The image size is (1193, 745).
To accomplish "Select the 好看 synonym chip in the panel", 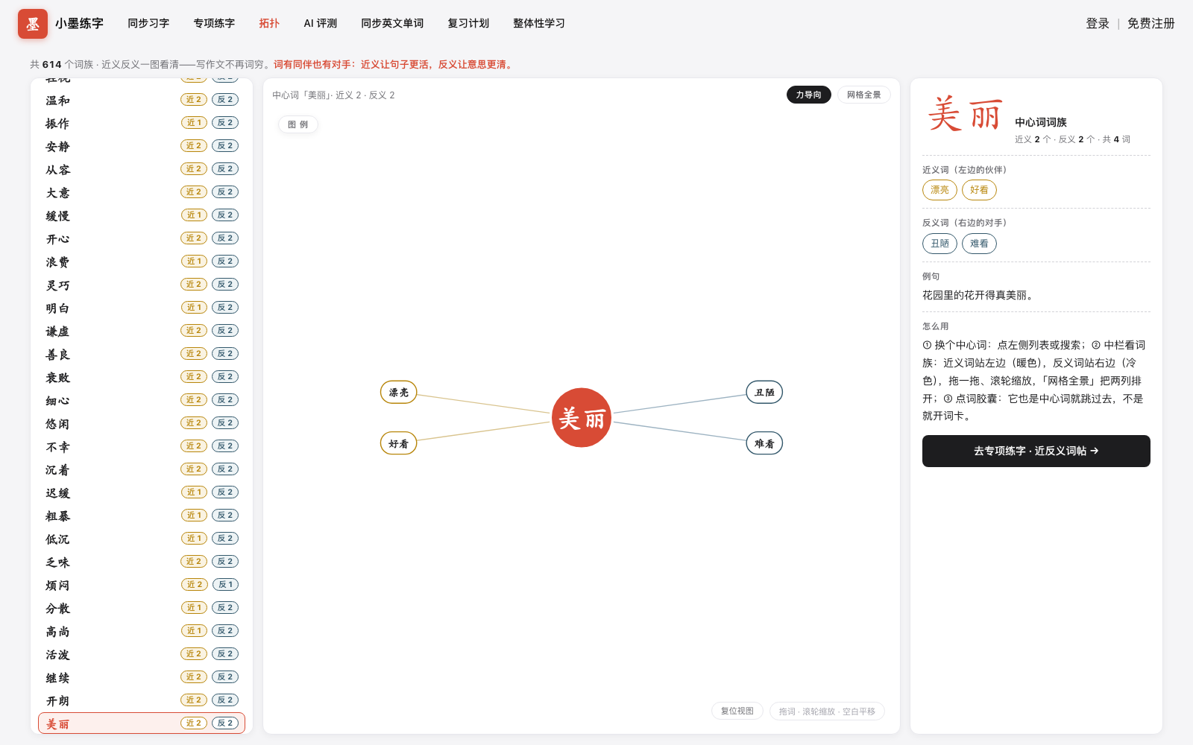I will 979,190.
